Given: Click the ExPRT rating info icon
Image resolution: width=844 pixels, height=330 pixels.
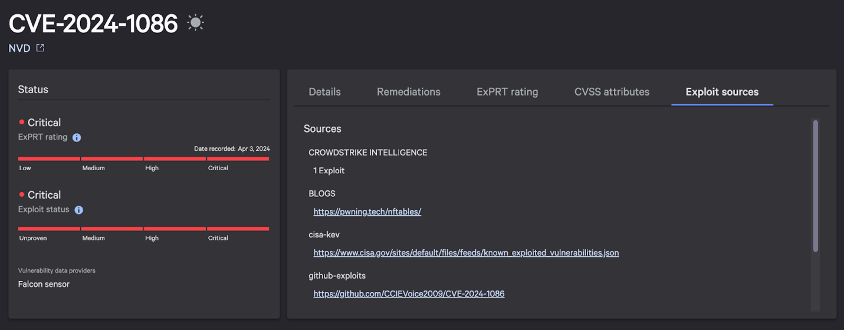Looking at the screenshot, I should click(77, 137).
